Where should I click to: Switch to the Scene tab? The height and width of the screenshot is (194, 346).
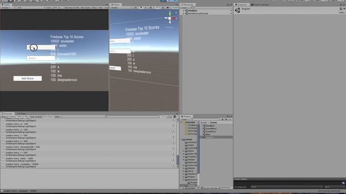[x=116, y=5]
